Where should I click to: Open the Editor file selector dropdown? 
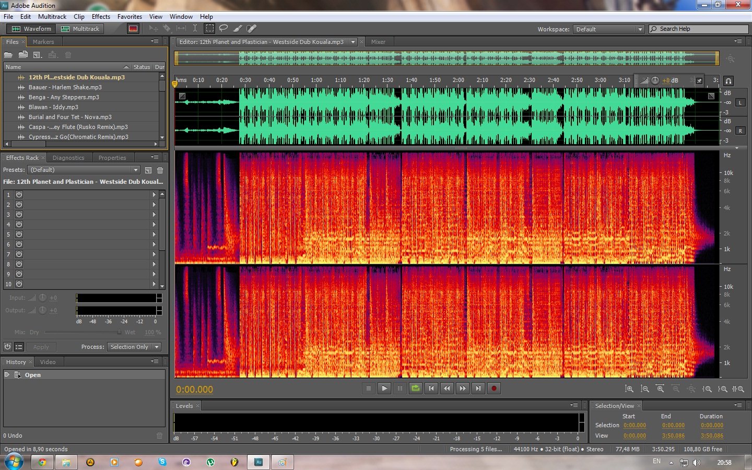click(353, 42)
